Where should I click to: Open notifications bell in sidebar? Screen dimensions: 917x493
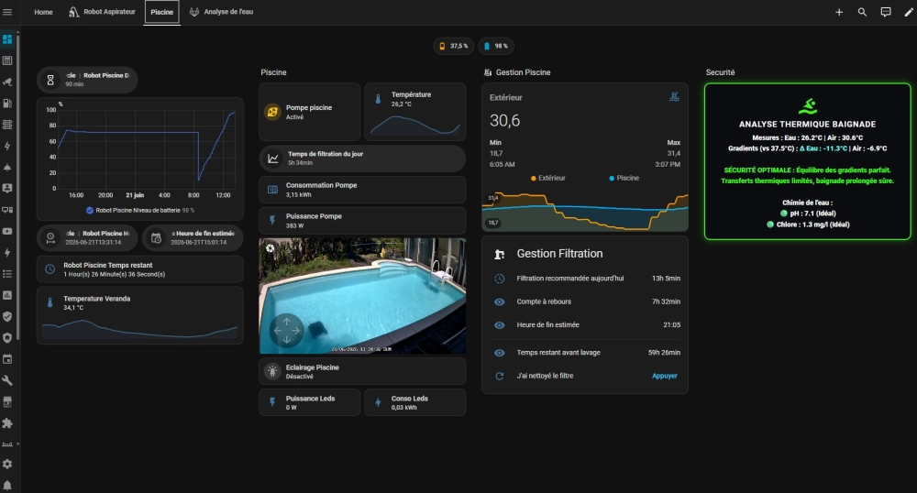[x=7, y=486]
